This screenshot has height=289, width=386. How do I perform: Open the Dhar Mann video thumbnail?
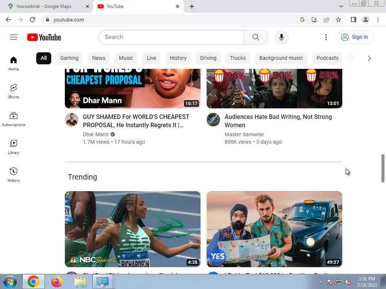click(x=133, y=88)
